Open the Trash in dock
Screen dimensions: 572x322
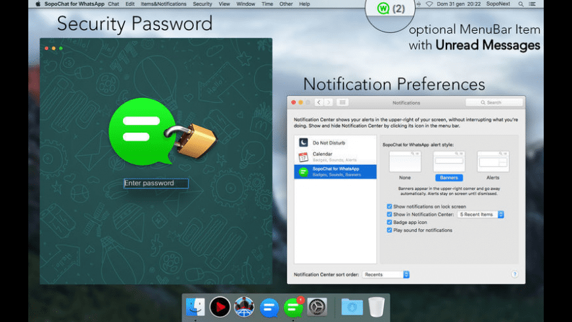coord(377,307)
